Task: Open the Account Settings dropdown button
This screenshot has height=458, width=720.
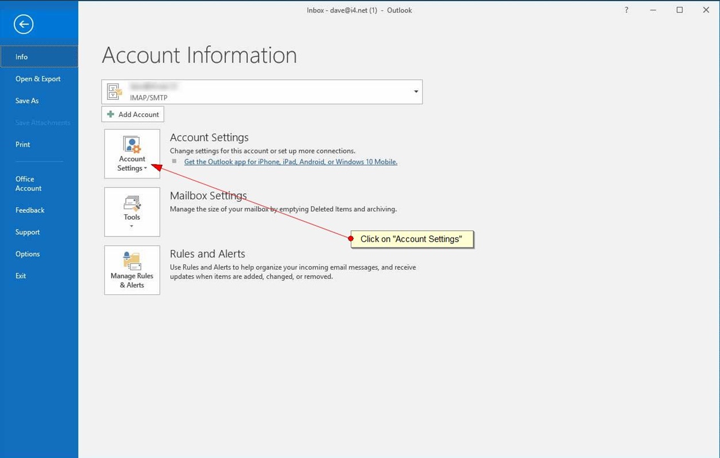Action: (x=132, y=154)
